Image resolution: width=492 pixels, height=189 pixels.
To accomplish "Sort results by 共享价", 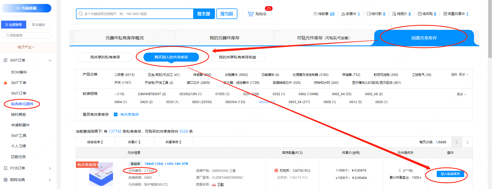I will pos(134,142).
